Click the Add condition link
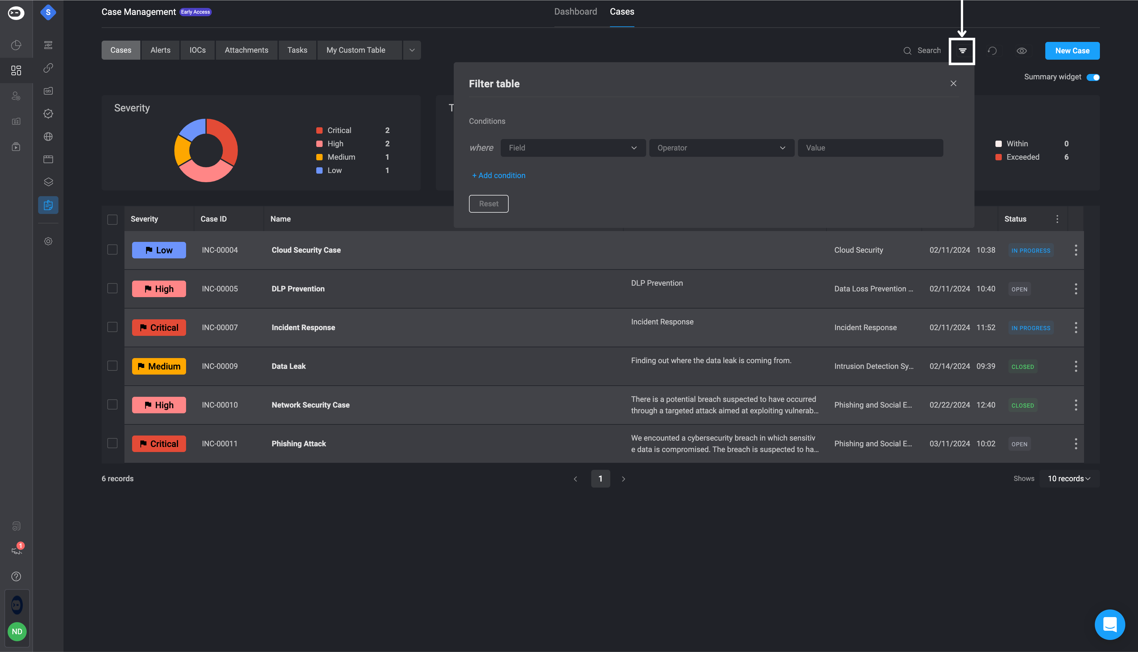1138x652 pixels. [499, 176]
